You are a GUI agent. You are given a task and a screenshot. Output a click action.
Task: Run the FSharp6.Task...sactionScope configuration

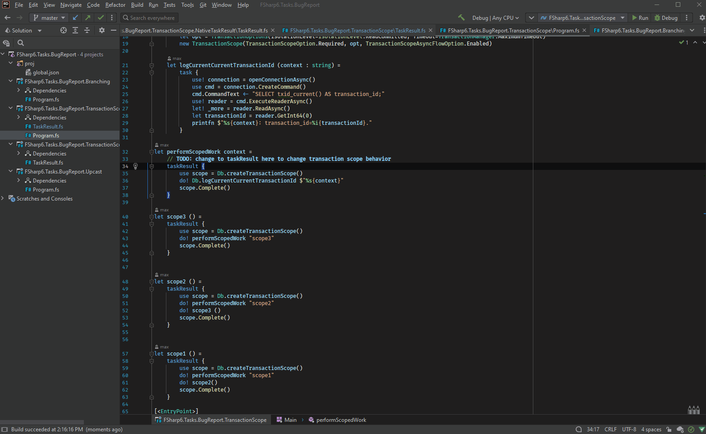639,18
